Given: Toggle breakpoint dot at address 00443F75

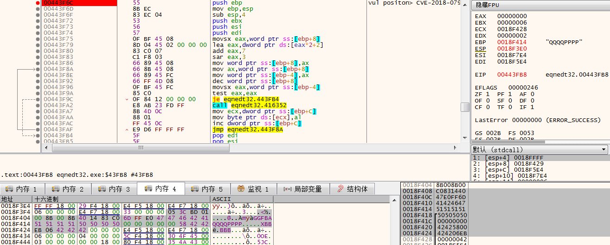Looking at the screenshot, I should 37,39.
